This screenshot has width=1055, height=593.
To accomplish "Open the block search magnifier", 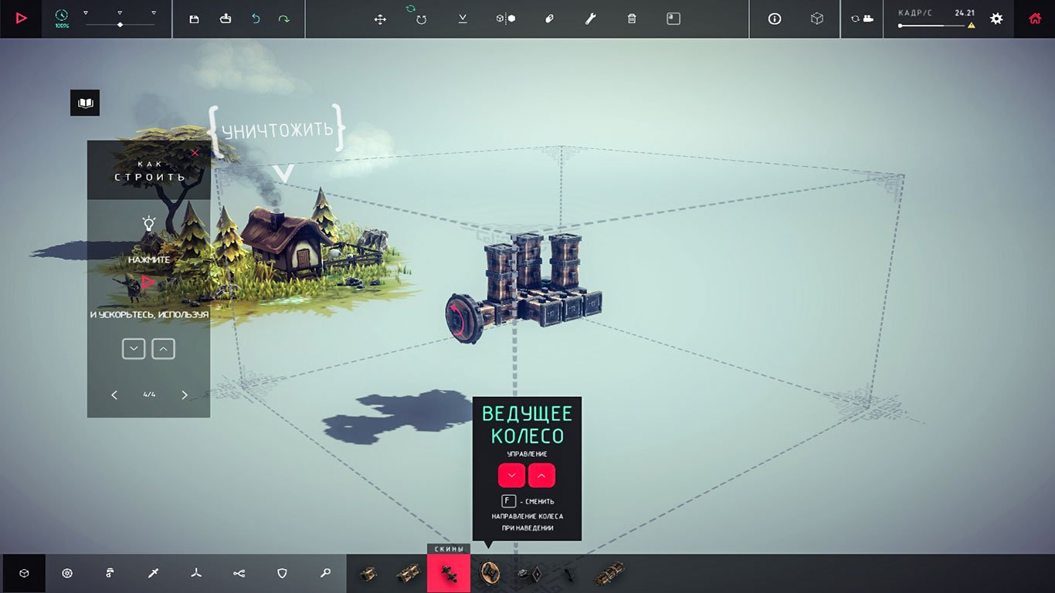I will click(x=325, y=573).
